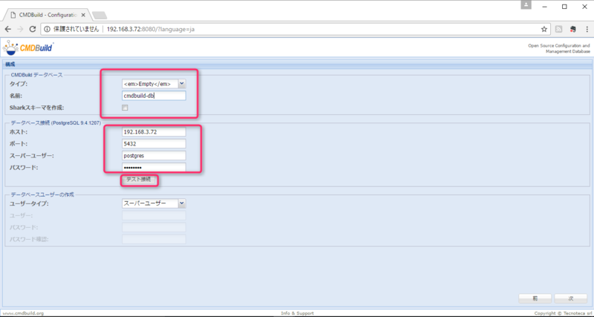Open the www.cmdbuild.org link
This screenshot has height=317, width=594.
[24, 313]
